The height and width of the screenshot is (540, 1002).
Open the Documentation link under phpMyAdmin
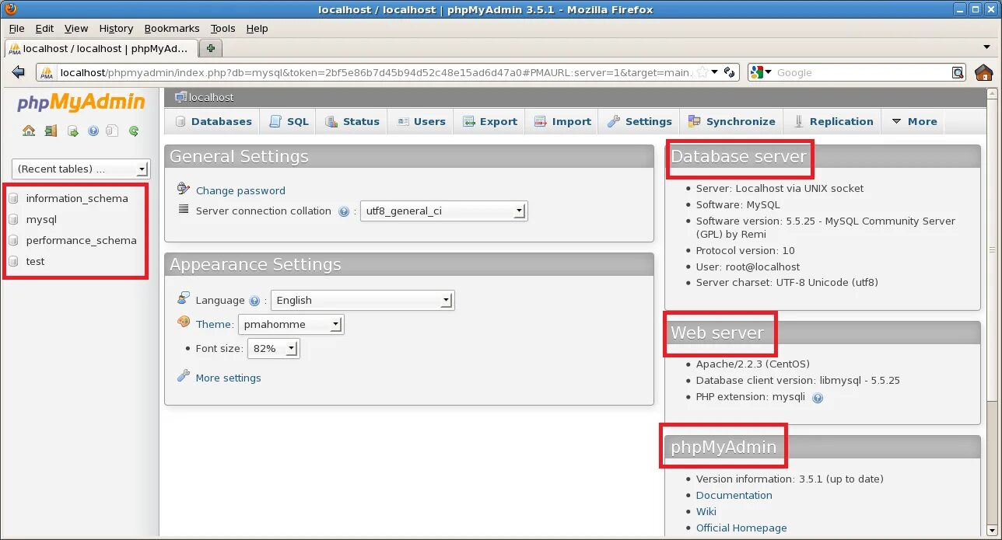pos(734,495)
